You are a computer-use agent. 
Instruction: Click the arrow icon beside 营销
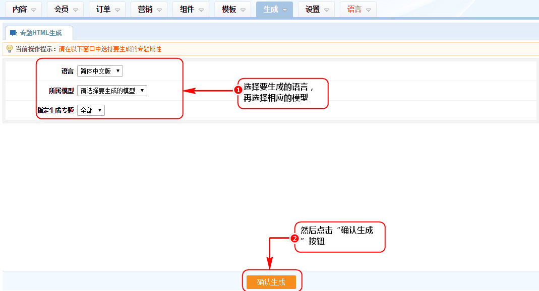point(159,10)
